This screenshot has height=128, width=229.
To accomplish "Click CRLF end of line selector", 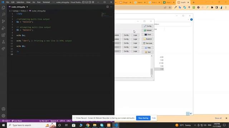I will tap(68, 121).
